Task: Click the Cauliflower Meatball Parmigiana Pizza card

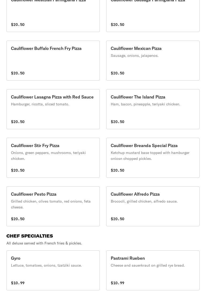Action: click(x=53, y=16)
